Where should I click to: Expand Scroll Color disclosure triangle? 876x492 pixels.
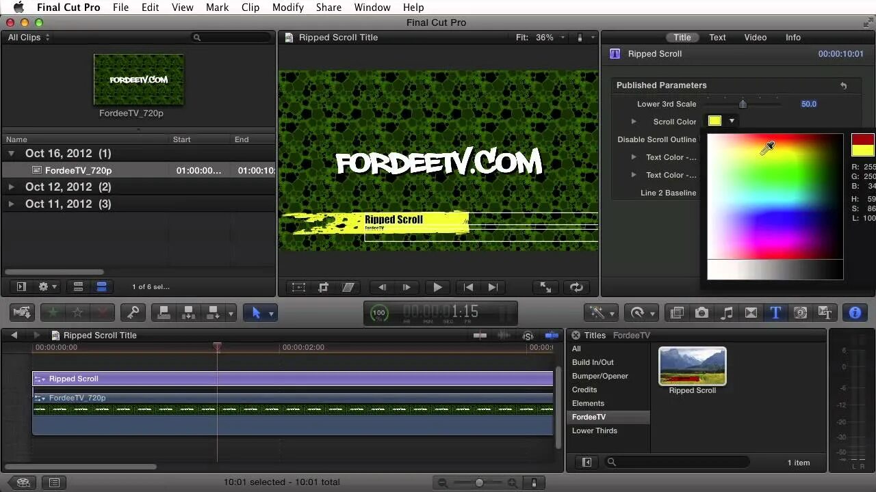(634, 122)
